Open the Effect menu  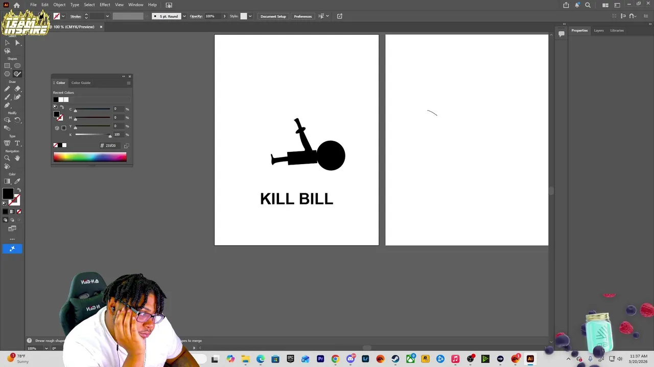pos(105,5)
